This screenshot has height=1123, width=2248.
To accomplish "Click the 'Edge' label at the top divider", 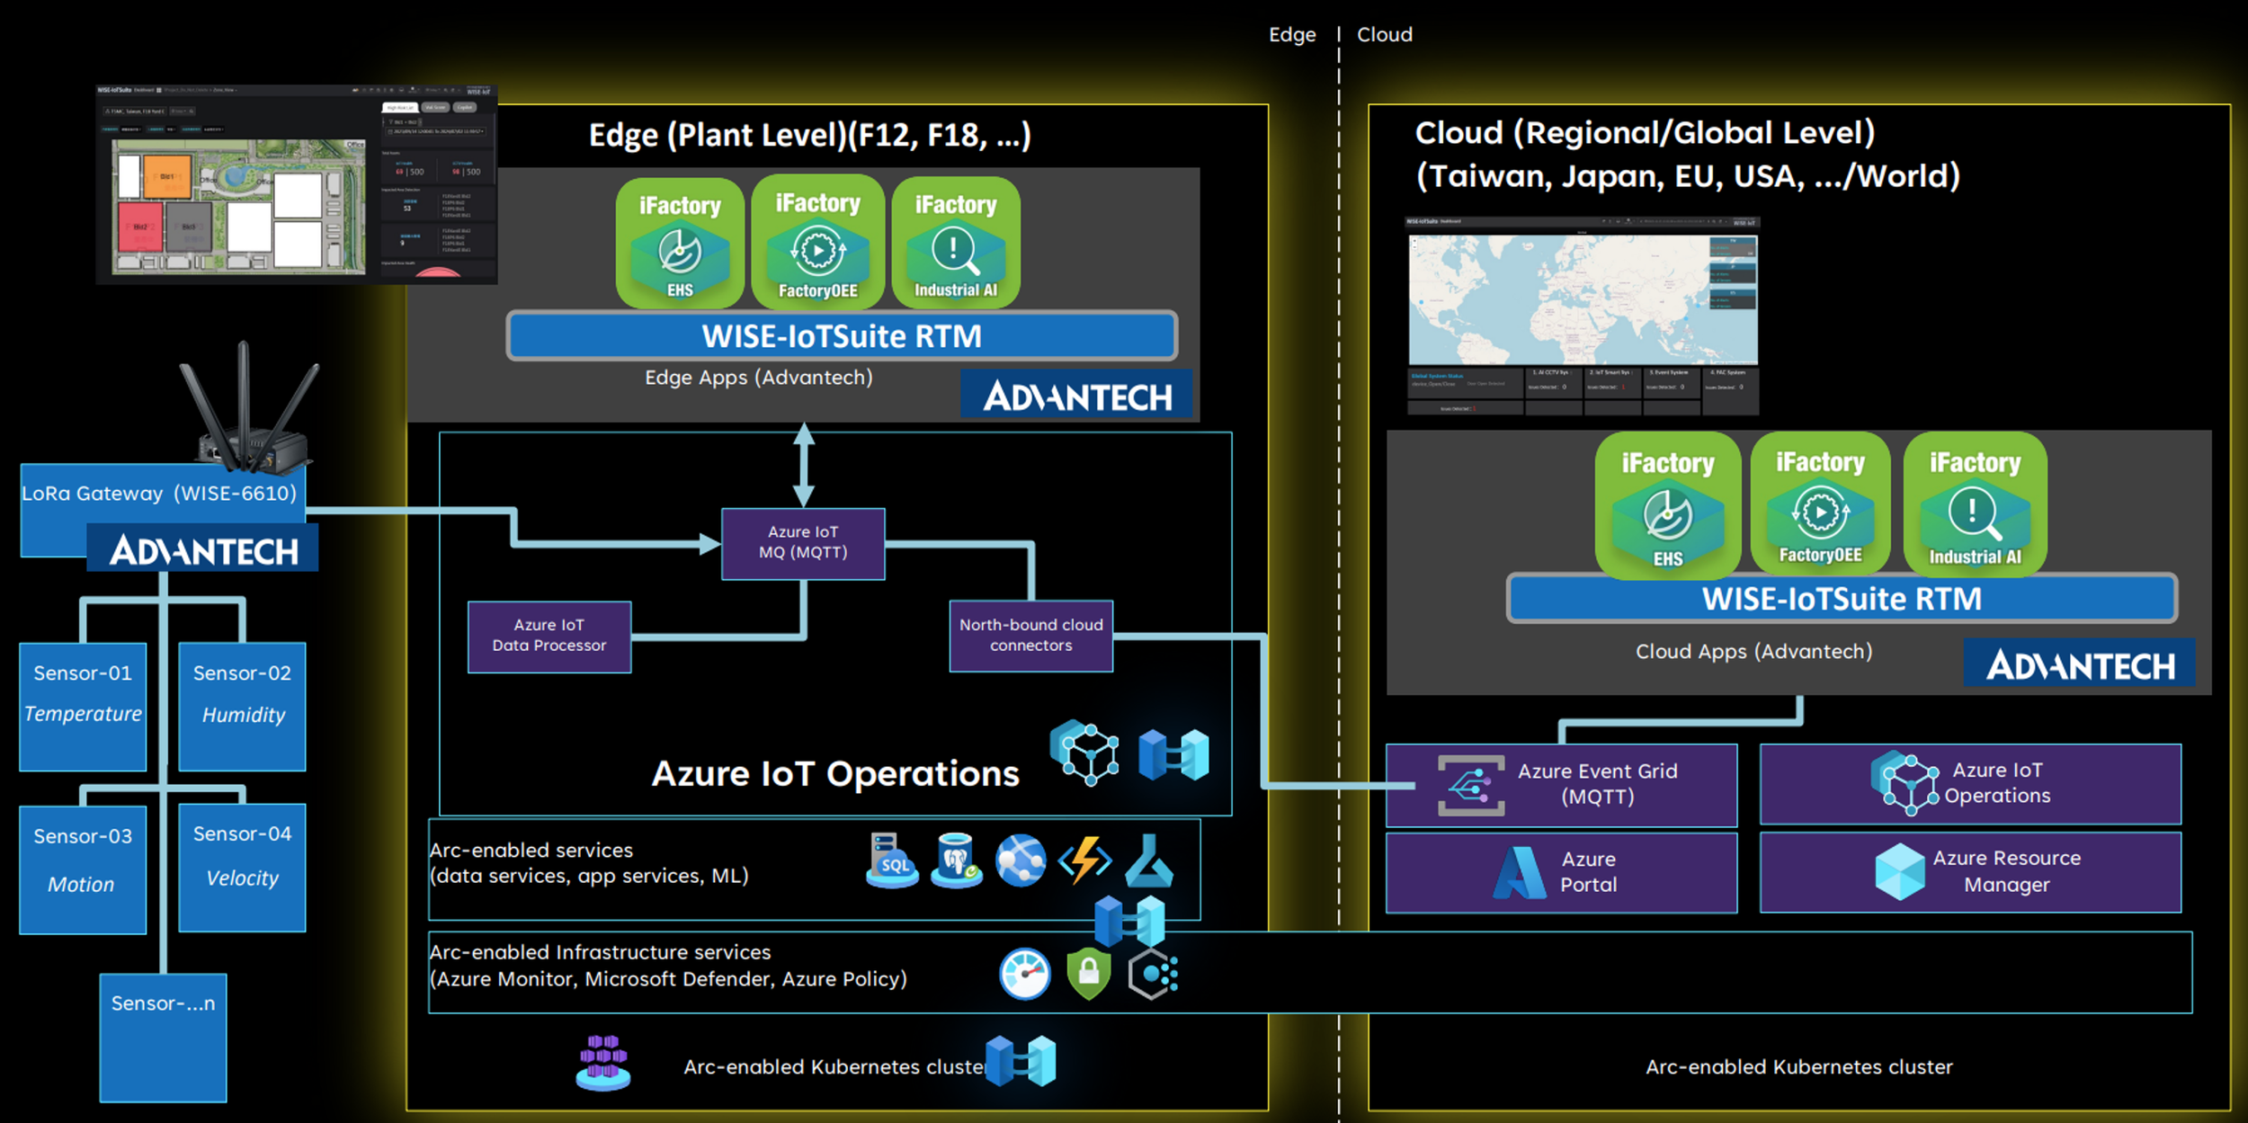I will 1292,35.
